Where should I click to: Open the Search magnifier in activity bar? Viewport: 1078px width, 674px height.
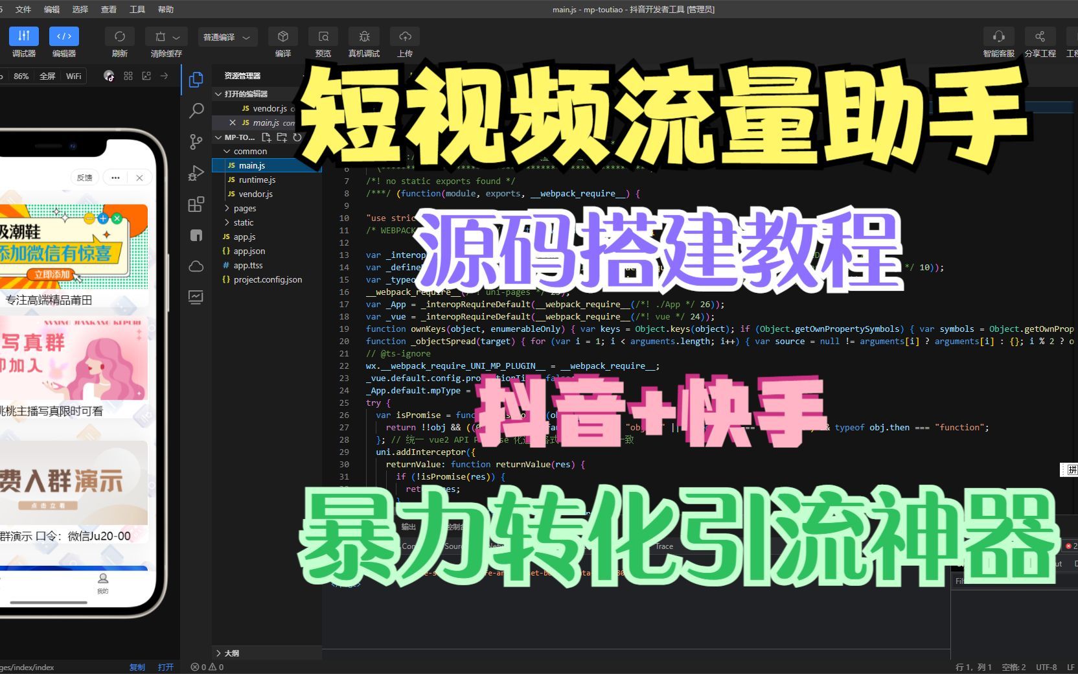[196, 111]
